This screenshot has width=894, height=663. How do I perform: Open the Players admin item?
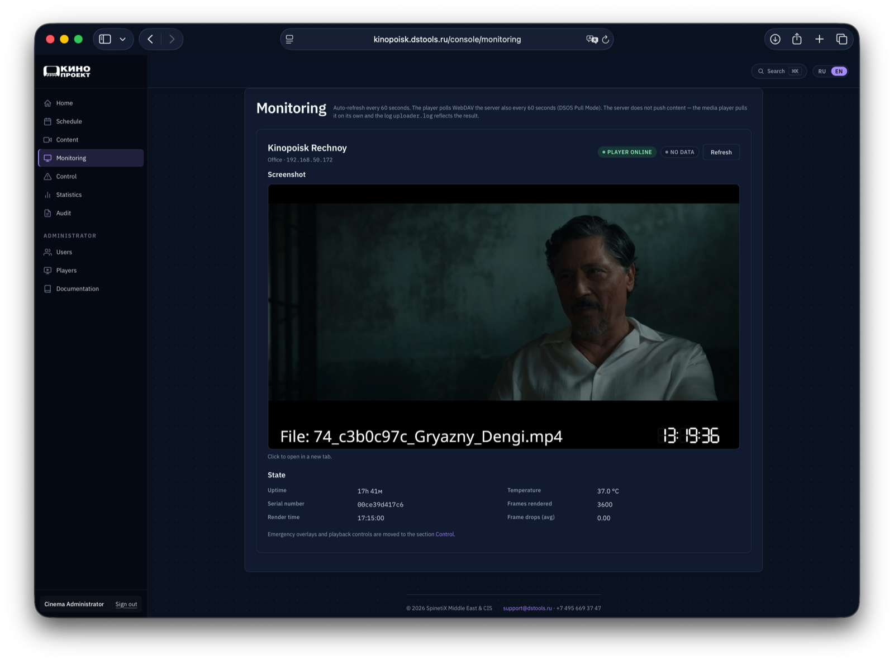pyautogui.click(x=91, y=271)
